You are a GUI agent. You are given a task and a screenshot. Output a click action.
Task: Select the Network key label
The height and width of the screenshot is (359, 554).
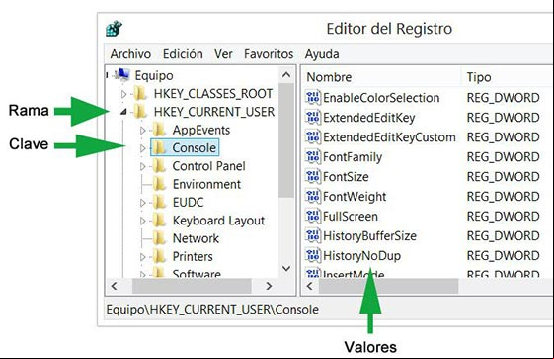[x=196, y=238]
